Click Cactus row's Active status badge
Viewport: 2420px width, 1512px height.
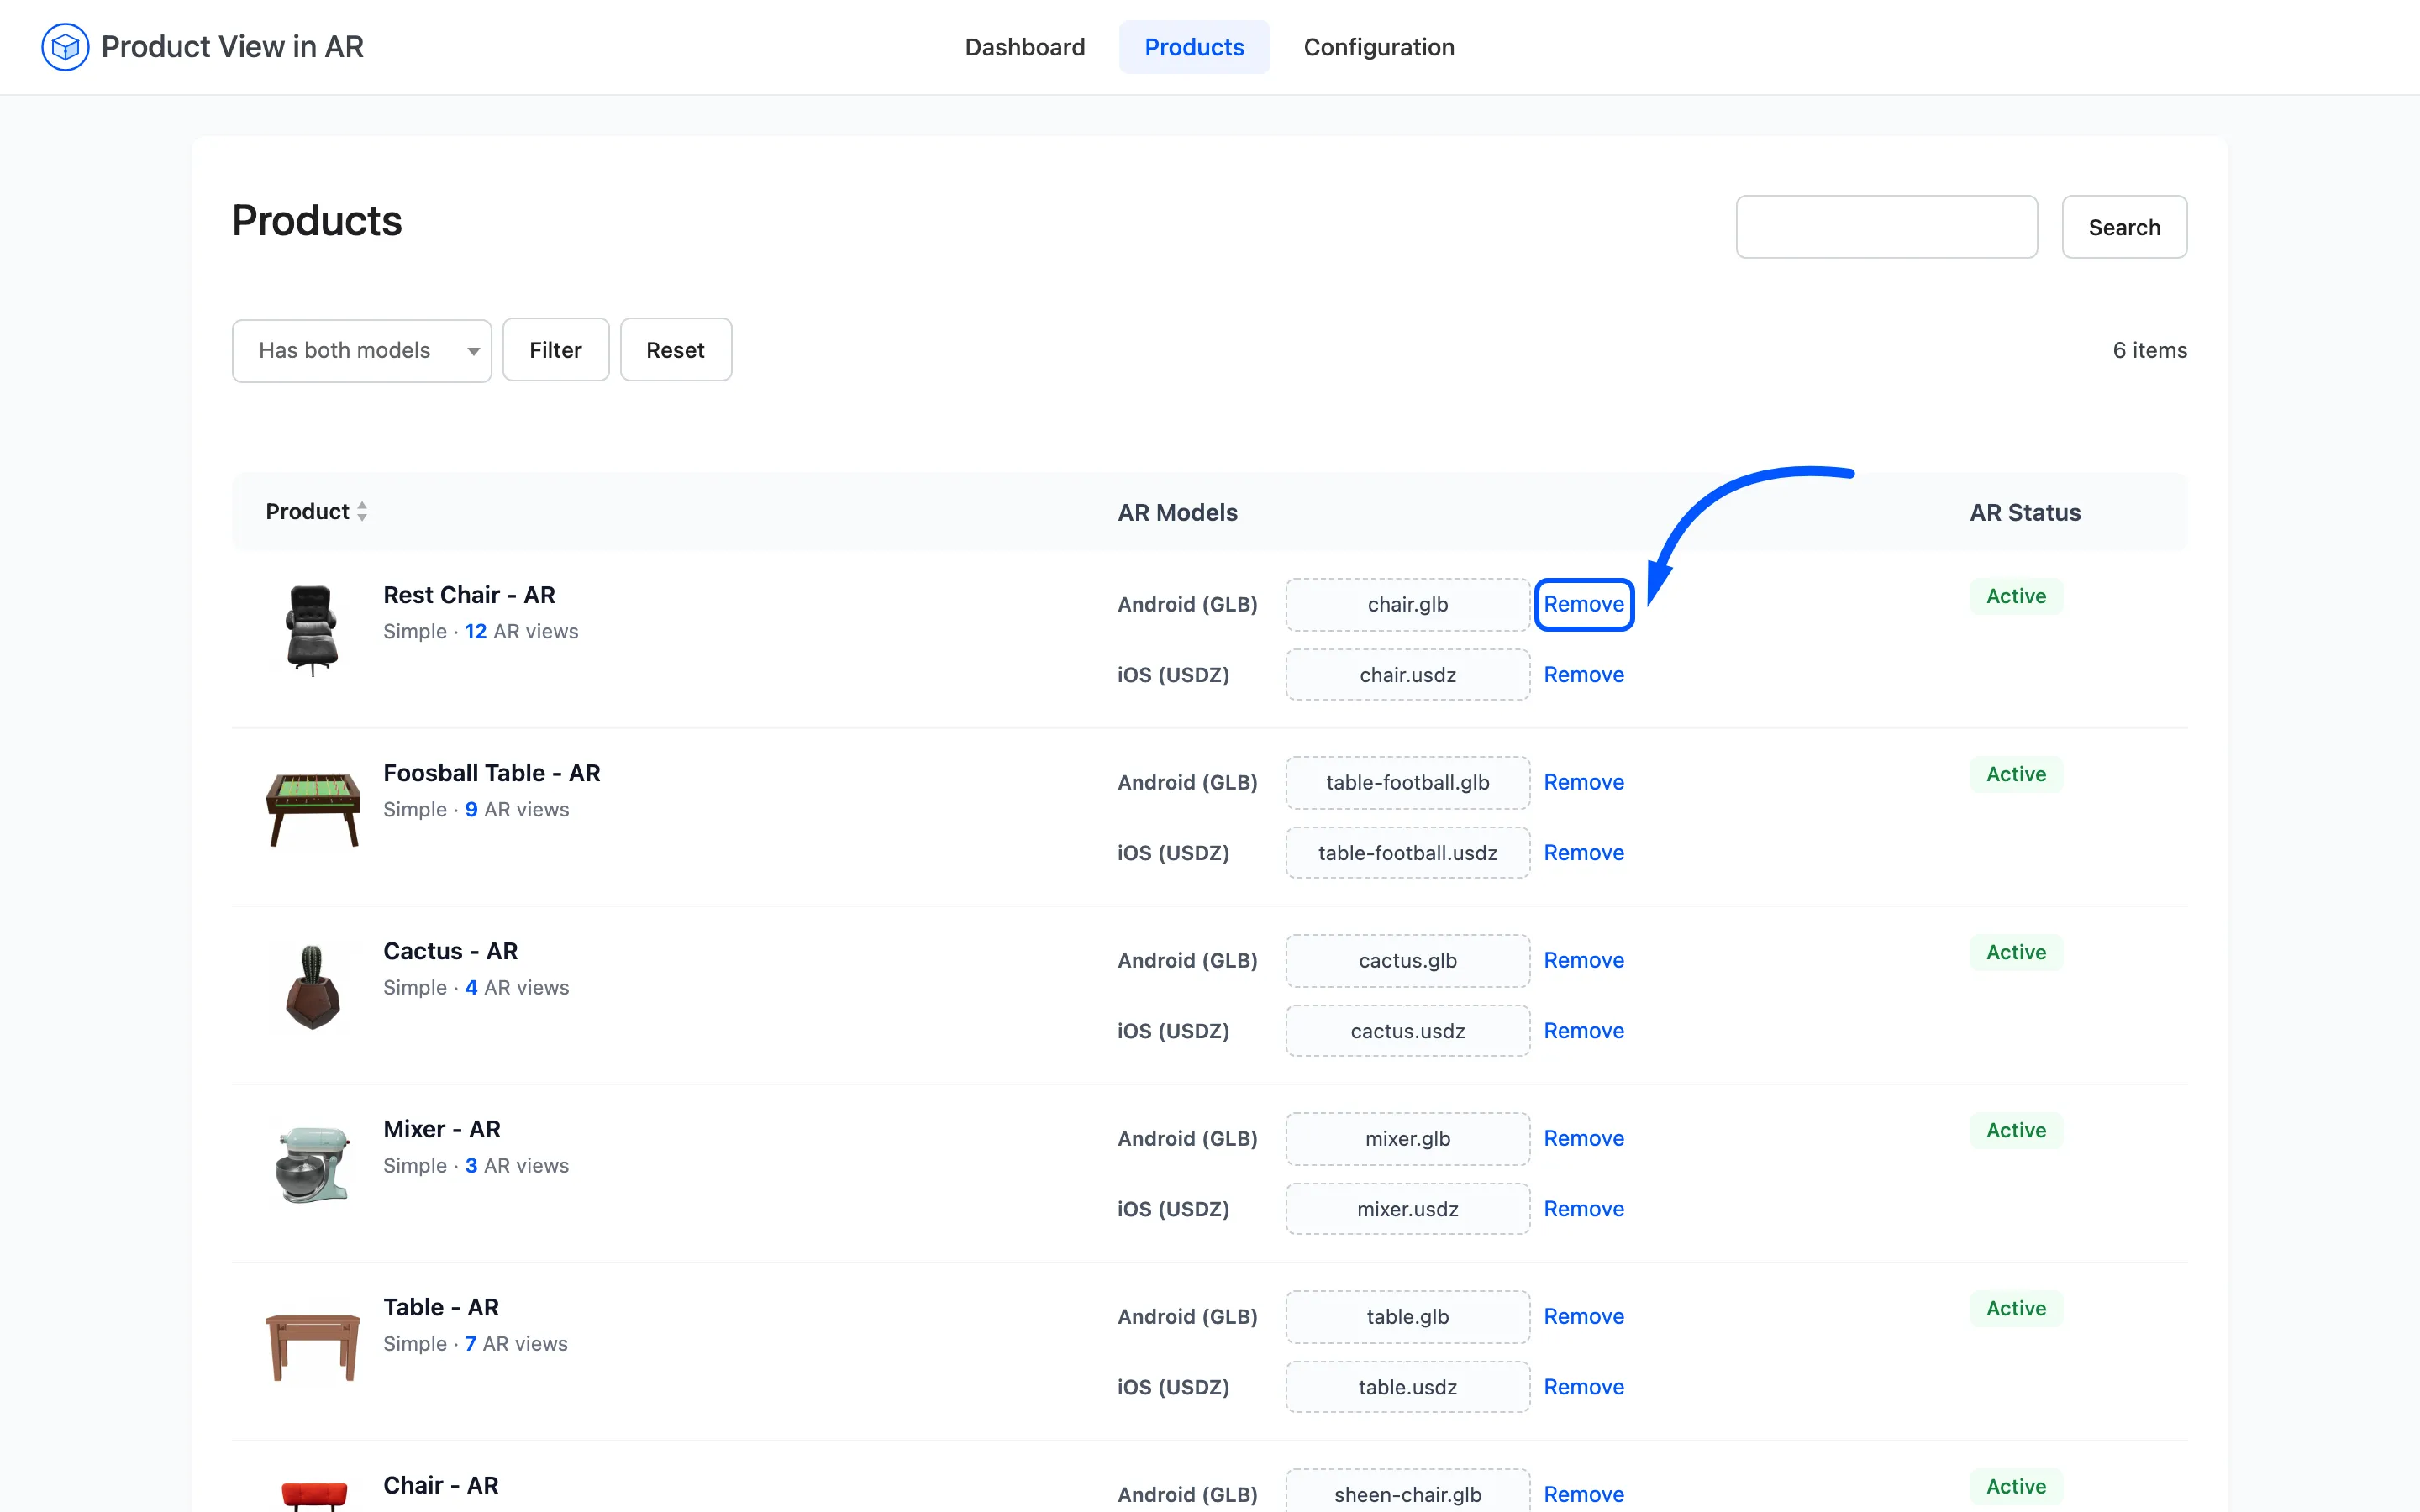(x=2016, y=952)
